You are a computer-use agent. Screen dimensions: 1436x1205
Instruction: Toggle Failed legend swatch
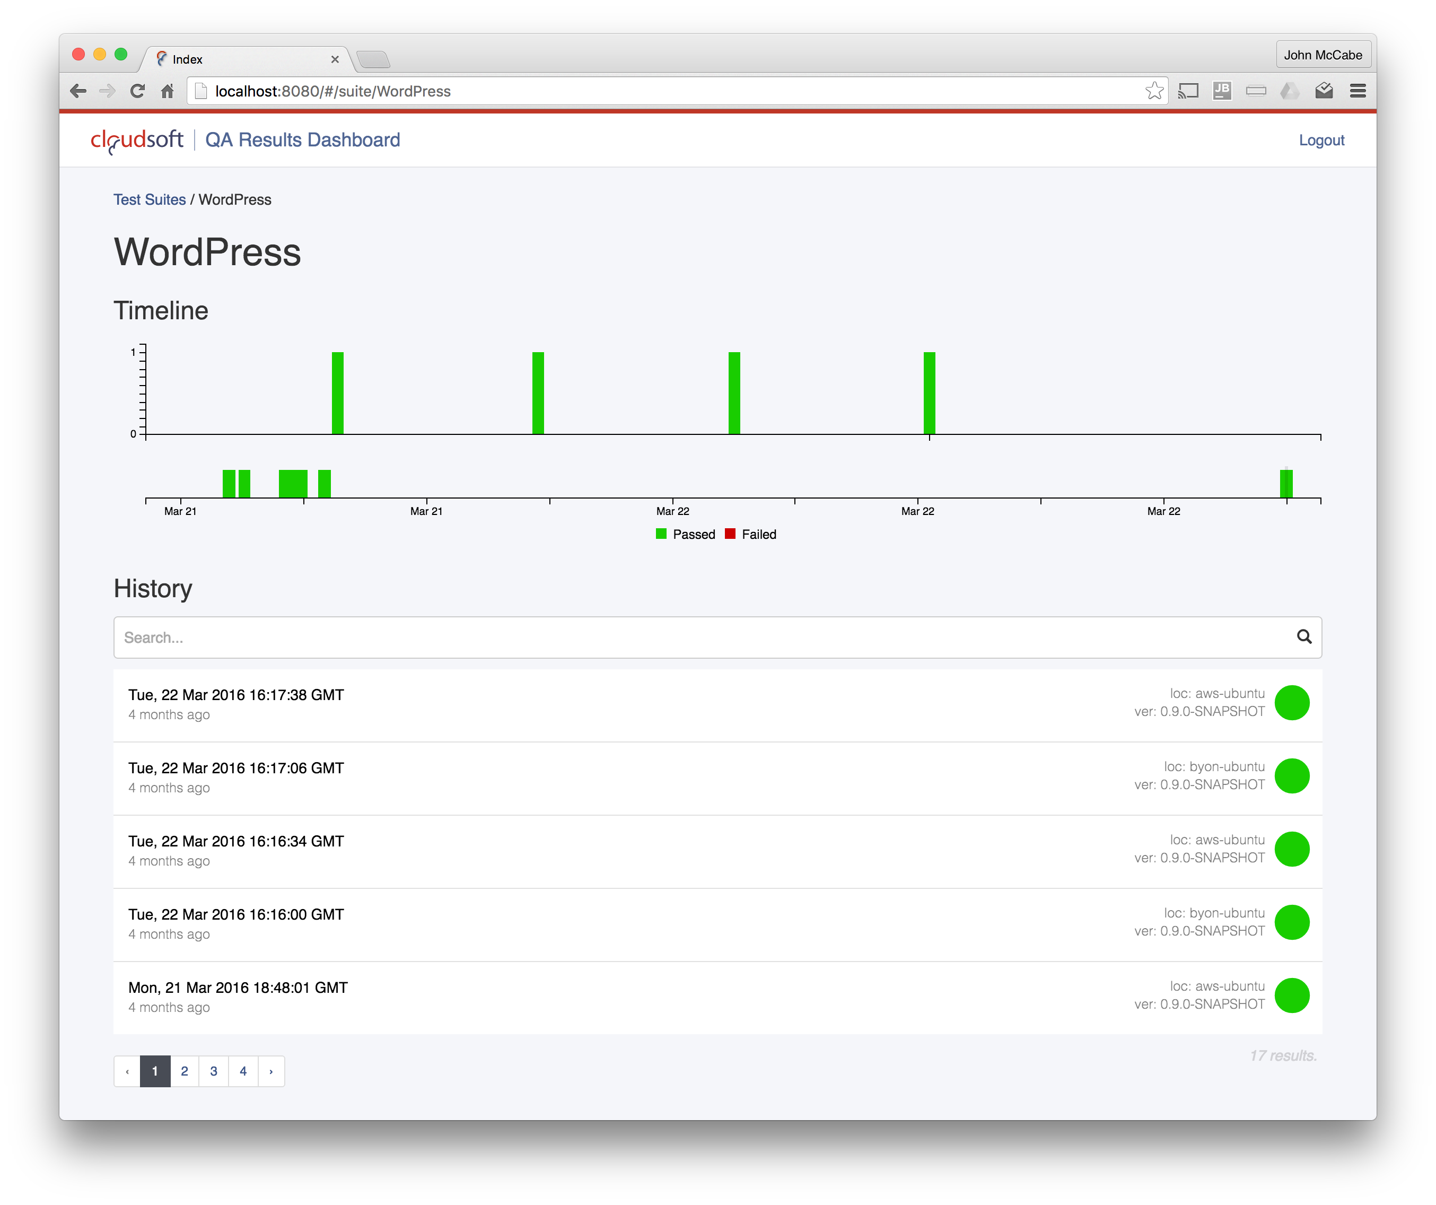pos(730,534)
